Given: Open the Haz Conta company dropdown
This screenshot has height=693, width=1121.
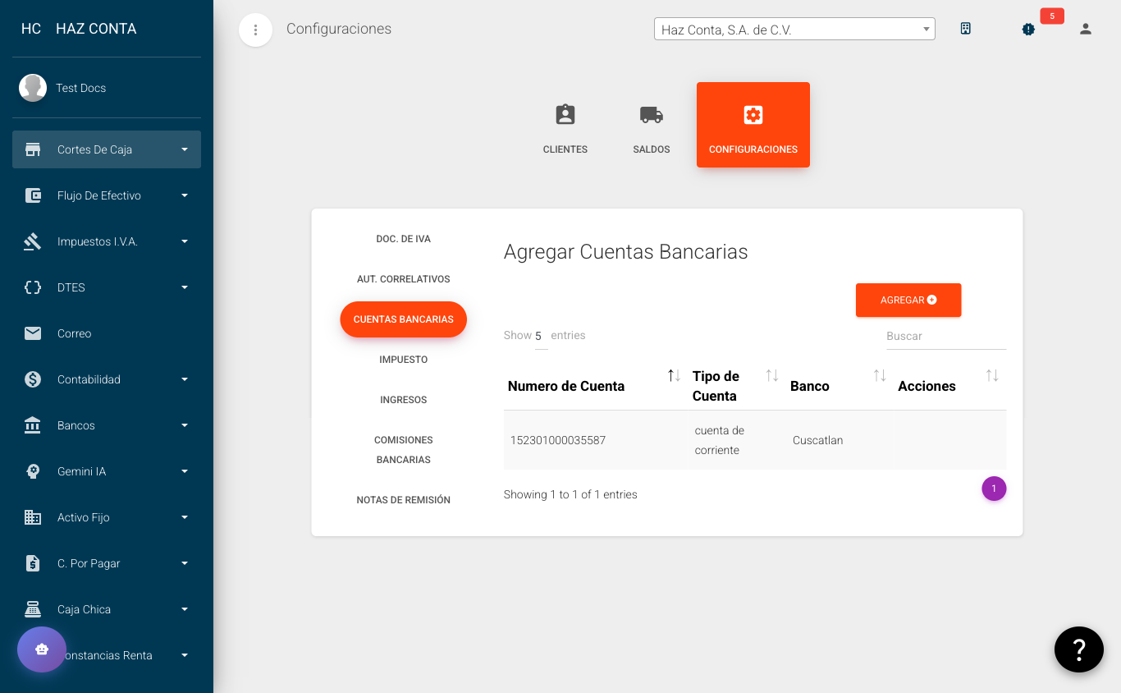Looking at the screenshot, I should tap(794, 28).
